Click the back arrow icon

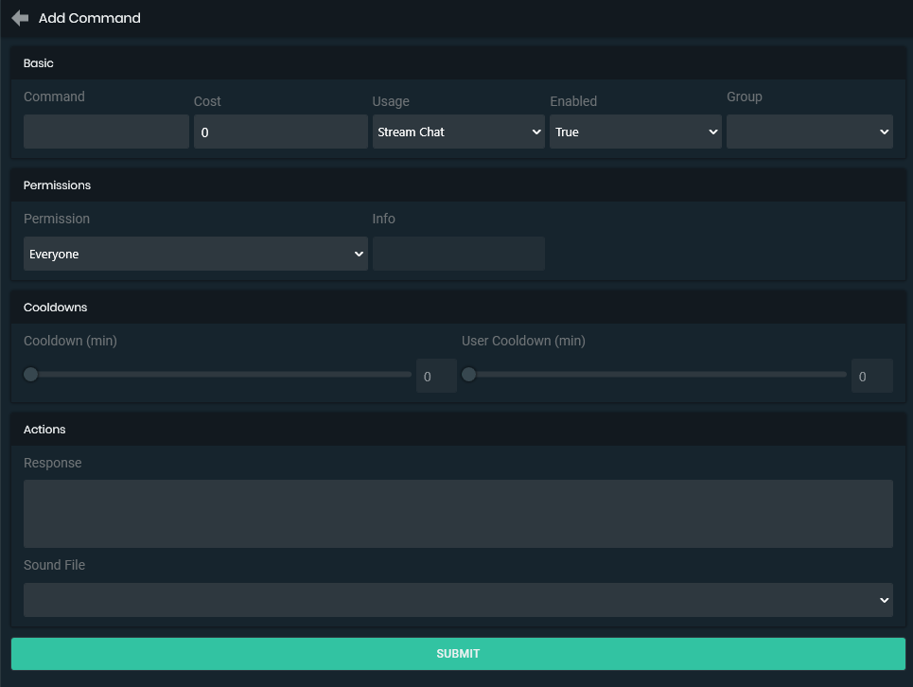20,18
